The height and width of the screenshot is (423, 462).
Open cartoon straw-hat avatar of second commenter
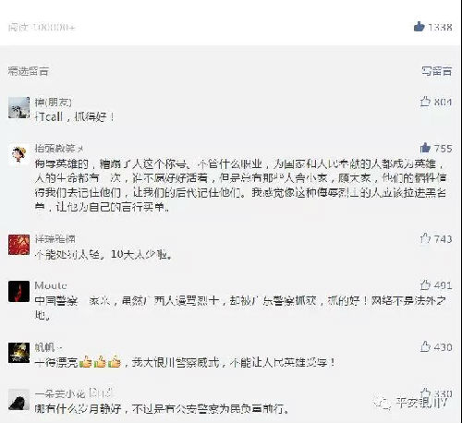[18, 154]
